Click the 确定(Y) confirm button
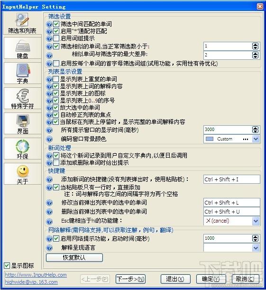 click(x=211, y=279)
